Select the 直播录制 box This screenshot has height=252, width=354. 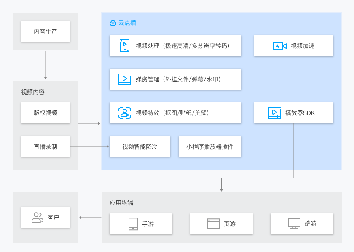[x=45, y=147]
